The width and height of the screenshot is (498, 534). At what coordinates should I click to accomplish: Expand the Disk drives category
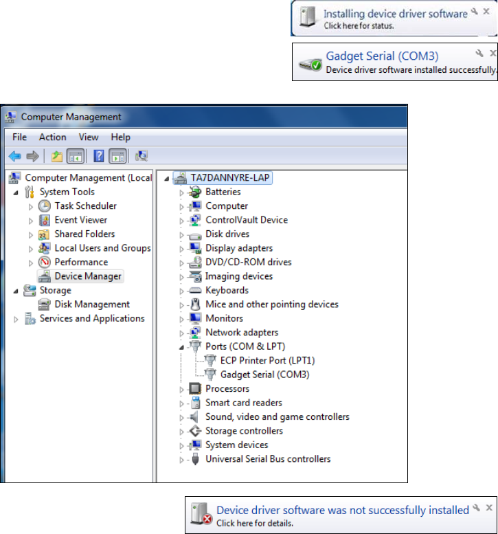click(x=181, y=235)
